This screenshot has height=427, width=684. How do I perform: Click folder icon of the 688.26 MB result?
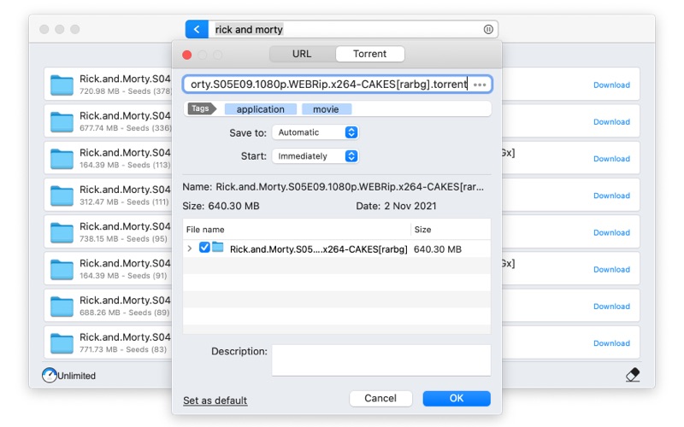tap(62, 307)
